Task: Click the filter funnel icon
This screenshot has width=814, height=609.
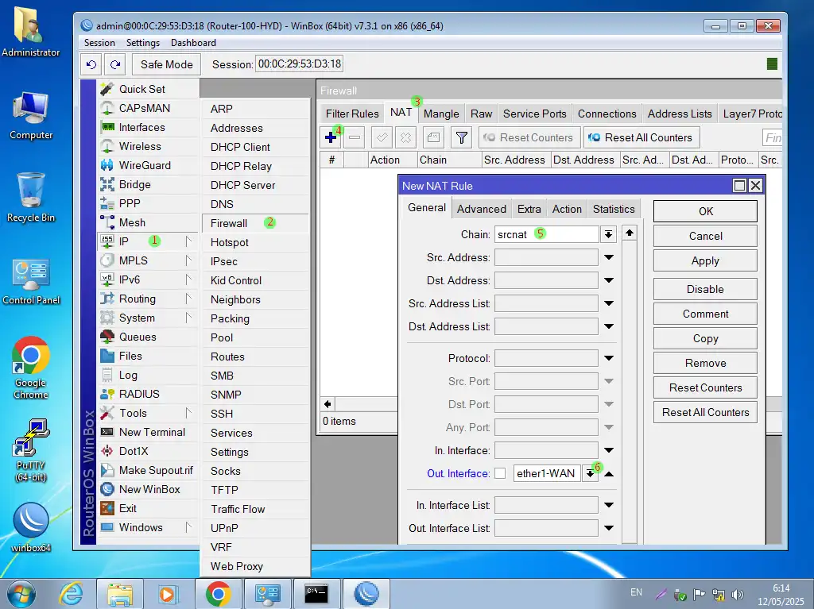Action: click(x=461, y=137)
